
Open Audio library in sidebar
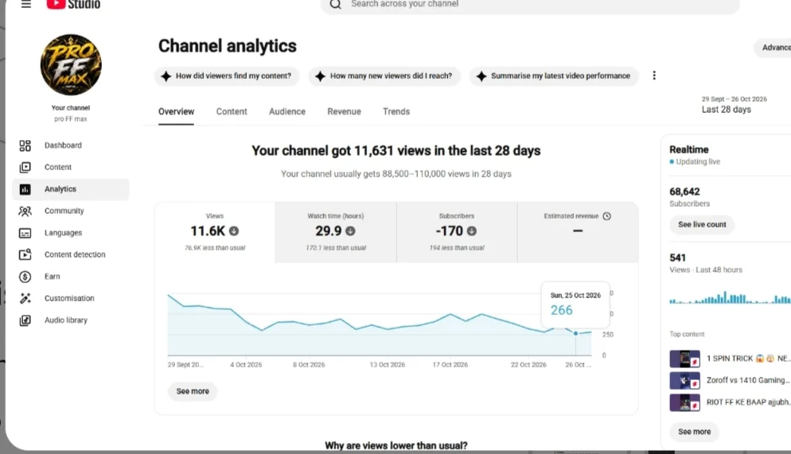point(71,320)
